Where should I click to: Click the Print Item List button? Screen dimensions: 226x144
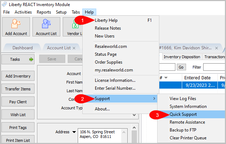pos(18,139)
